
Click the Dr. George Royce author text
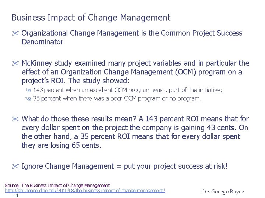point(223,191)
